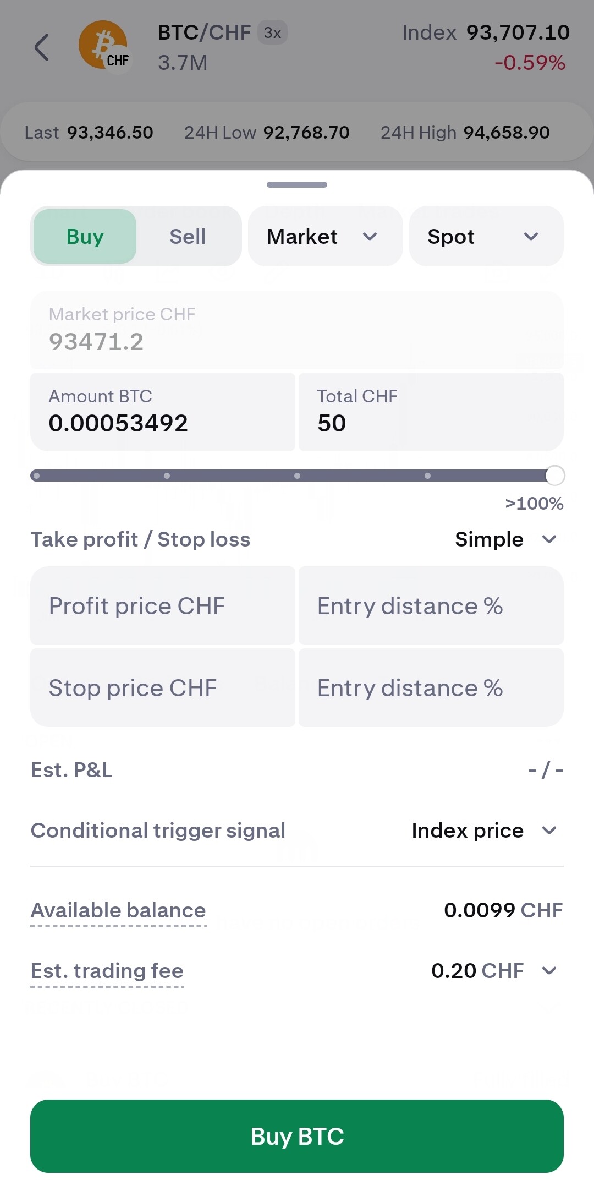The height and width of the screenshot is (1180, 594).
Task: Click the middle dot on amount slider
Action: tap(297, 476)
